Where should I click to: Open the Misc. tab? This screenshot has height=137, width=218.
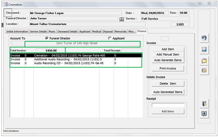click(131, 31)
